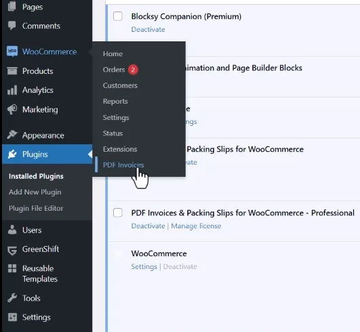This screenshot has height=332, width=360.
Task: Open the Products menu
Action: 38,71
